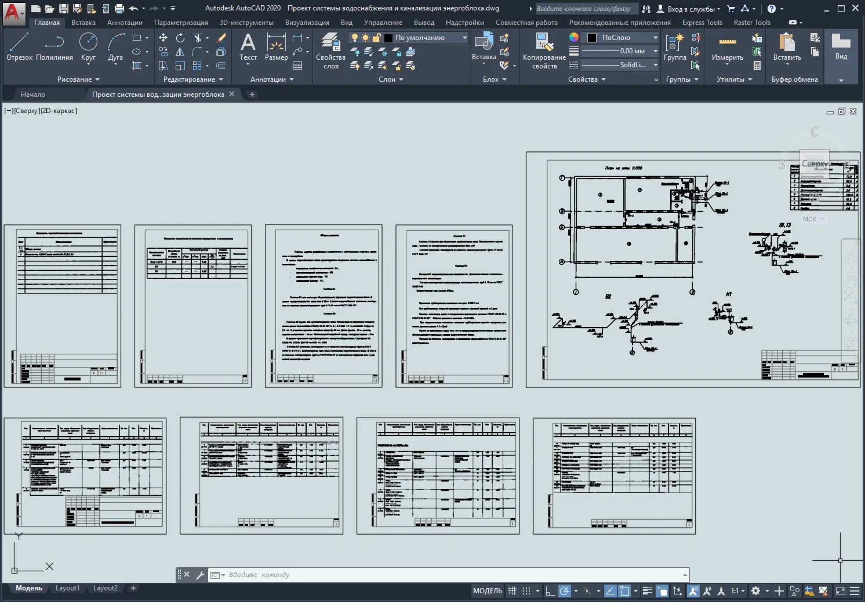Toggle annotation objects visibility
This screenshot has width=865, height=602.
(693, 591)
